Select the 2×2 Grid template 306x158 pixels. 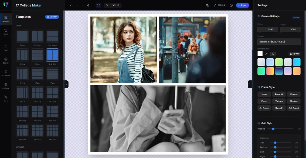52,55
